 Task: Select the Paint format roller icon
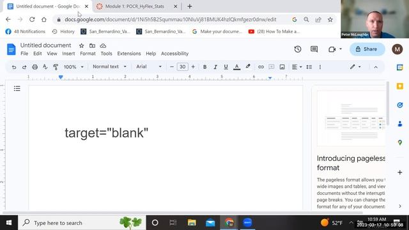click(56, 67)
